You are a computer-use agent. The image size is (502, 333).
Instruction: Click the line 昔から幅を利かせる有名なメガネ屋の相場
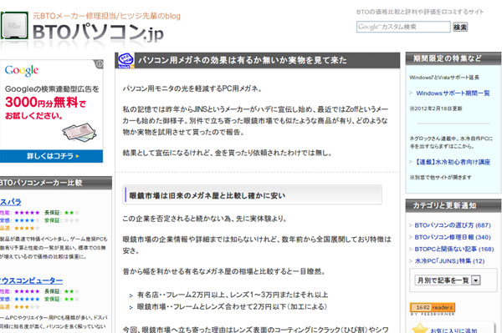tap(224, 272)
